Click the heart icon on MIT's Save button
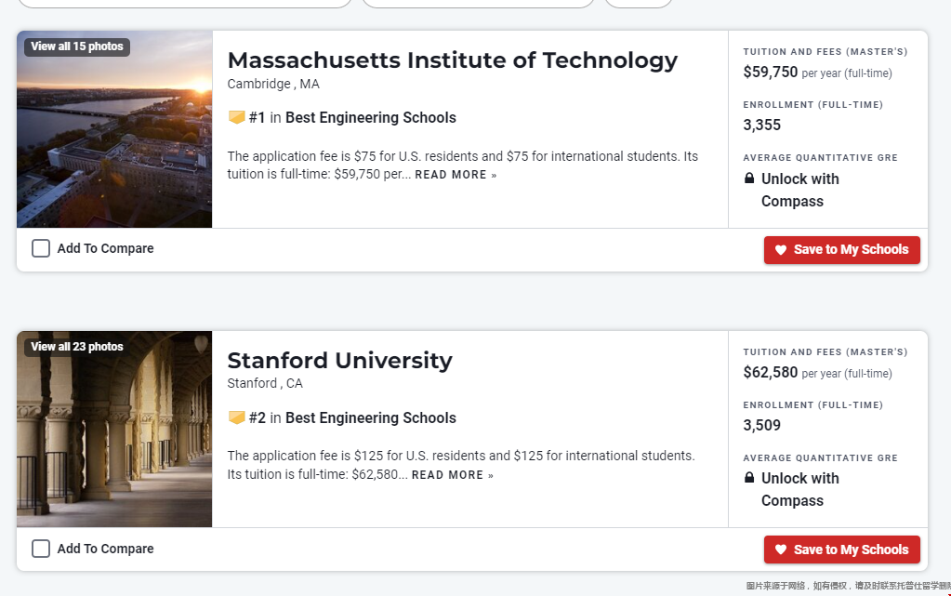Image resolution: width=951 pixels, height=596 pixels. pyautogui.click(x=781, y=249)
